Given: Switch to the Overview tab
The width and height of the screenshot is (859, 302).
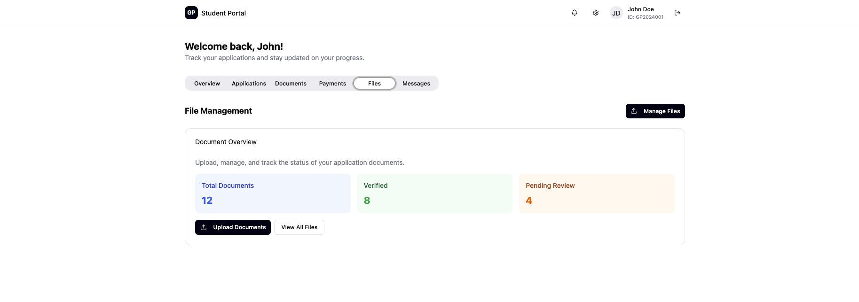Looking at the screenshot, I should click(207, 84).
